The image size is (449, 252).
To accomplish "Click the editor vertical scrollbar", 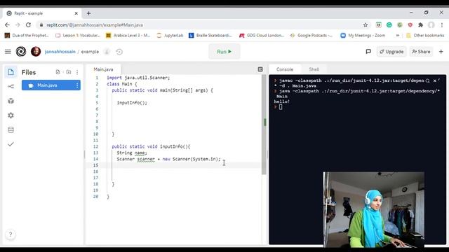I will (264, 125).
